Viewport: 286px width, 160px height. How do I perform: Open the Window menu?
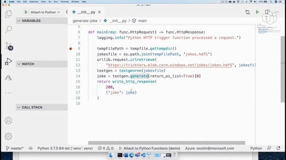75,2
